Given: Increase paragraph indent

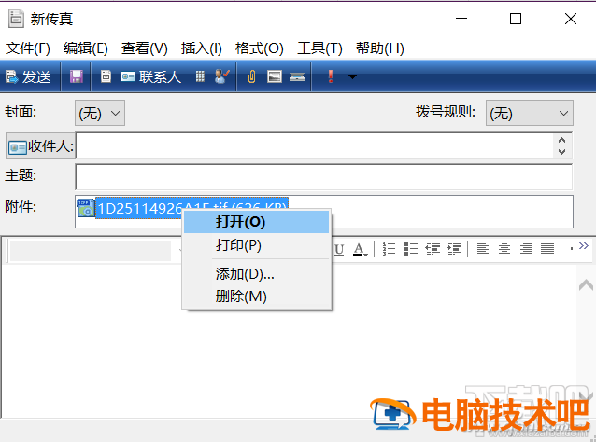Looking at the screenshot, I should (x=454, y=249).
